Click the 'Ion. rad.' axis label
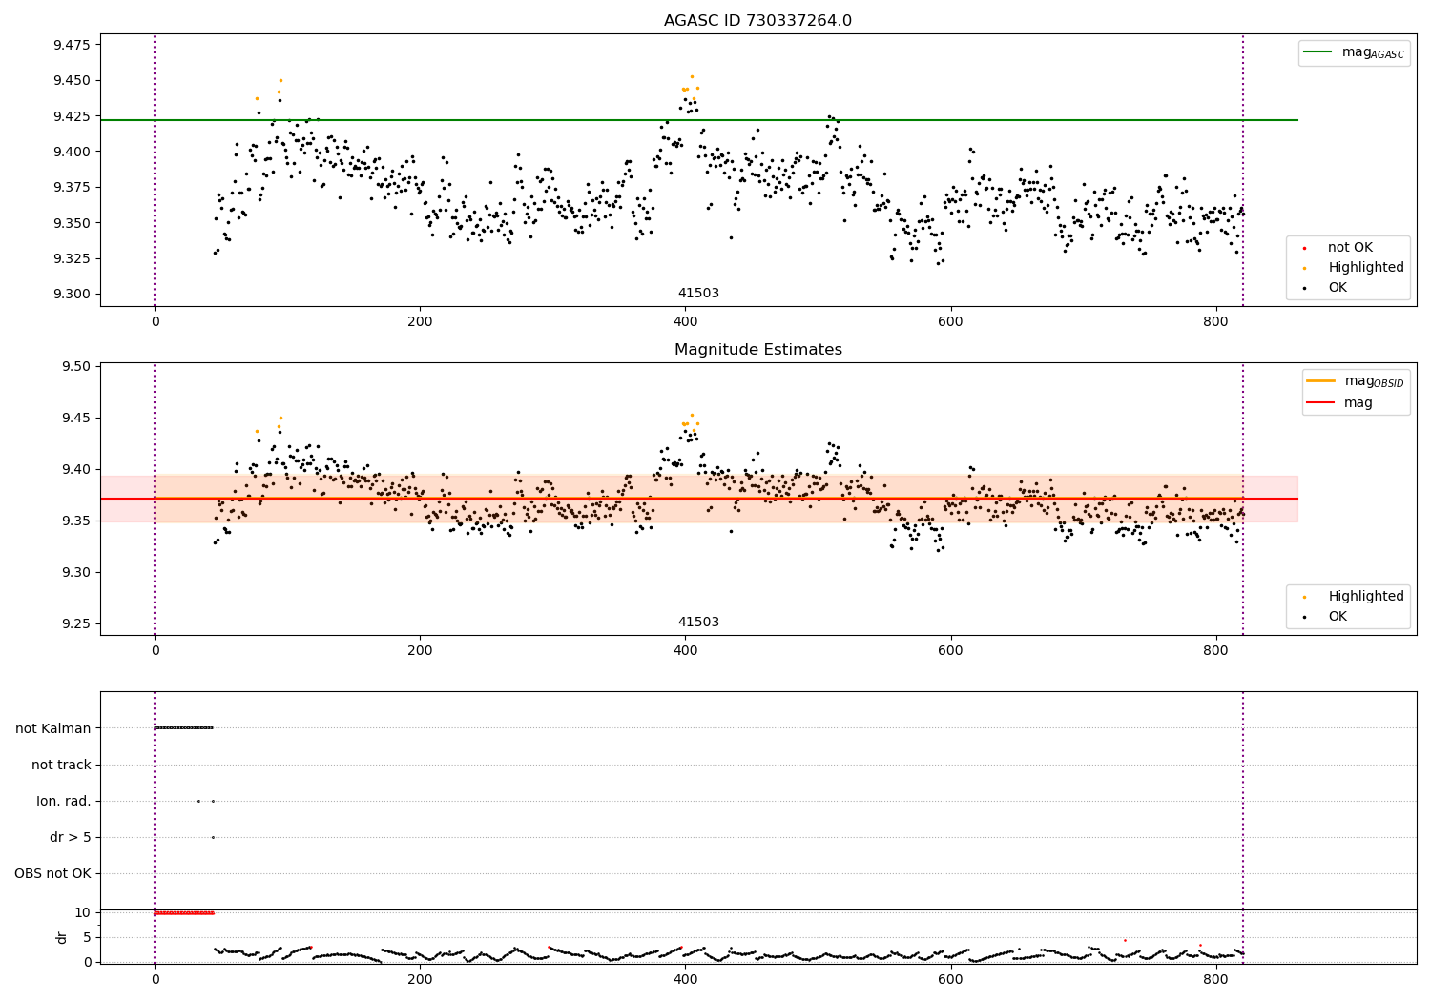This screenshot has width=1431, height=1001. [64, 801]
